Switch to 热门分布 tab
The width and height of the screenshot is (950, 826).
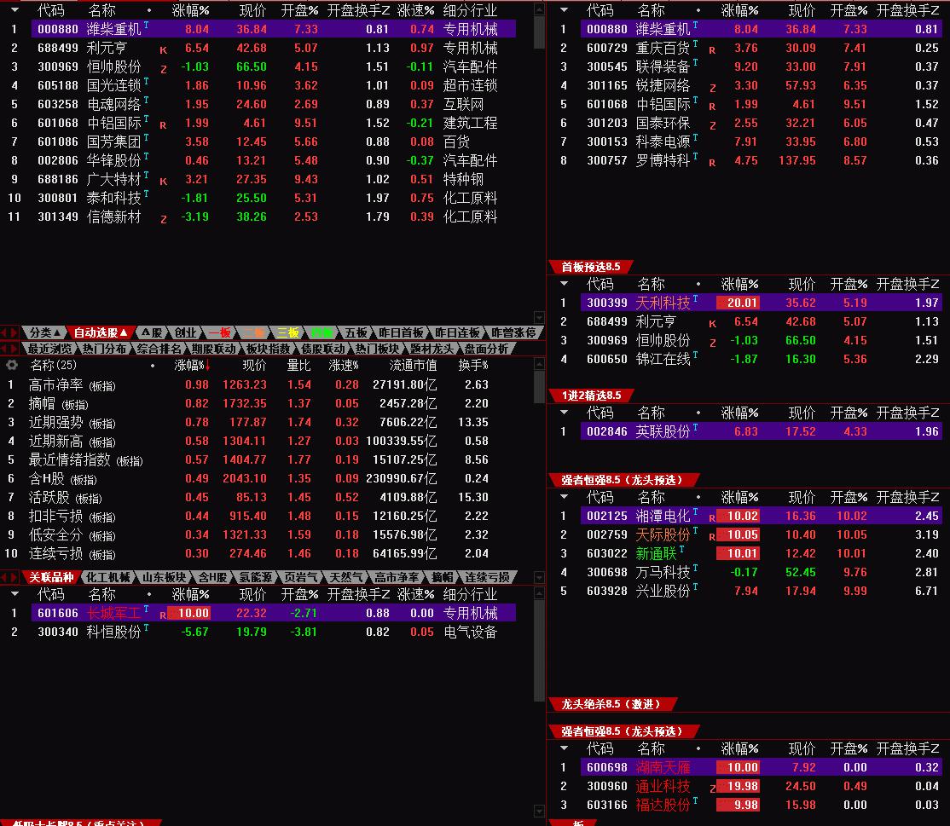(x=105, y=349)
